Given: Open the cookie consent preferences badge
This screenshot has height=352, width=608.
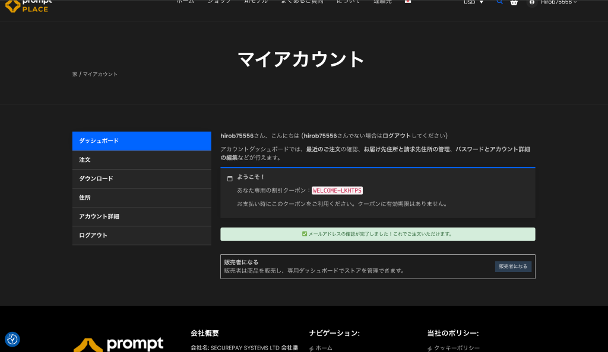Looking at the screenshot, I should tap(12, 339).
